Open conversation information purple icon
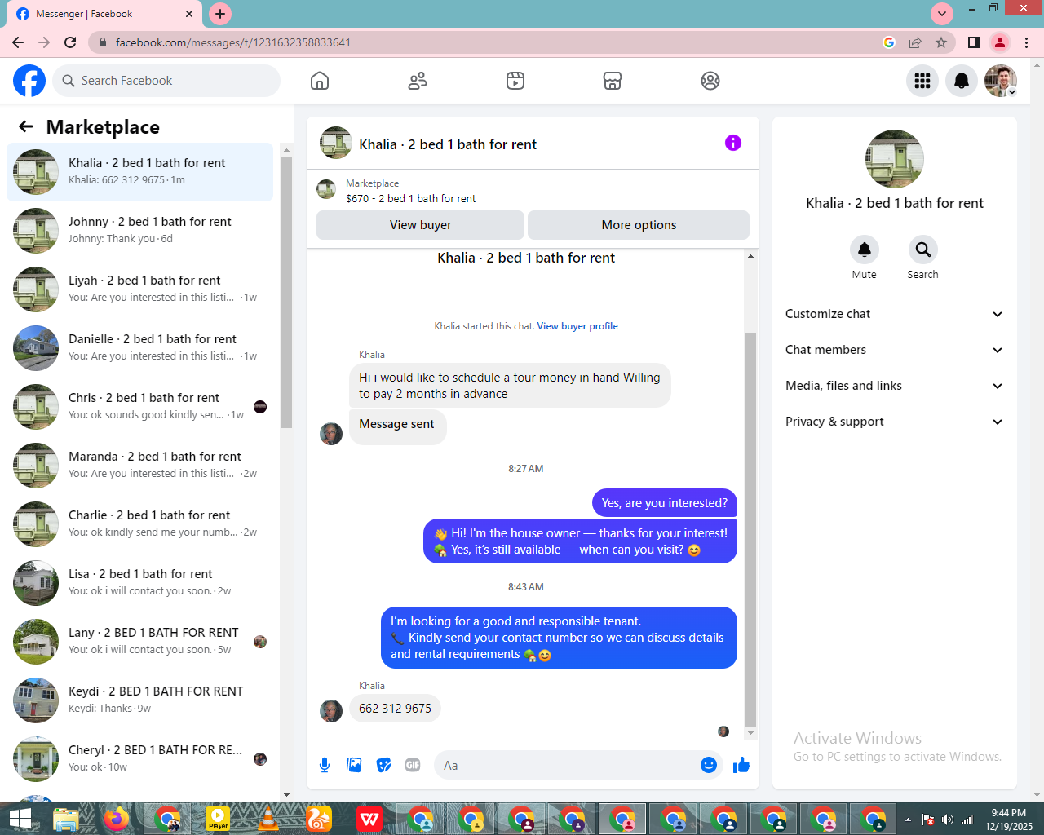1044x835 pixels. pyautogui.click(x=733, y=143)
